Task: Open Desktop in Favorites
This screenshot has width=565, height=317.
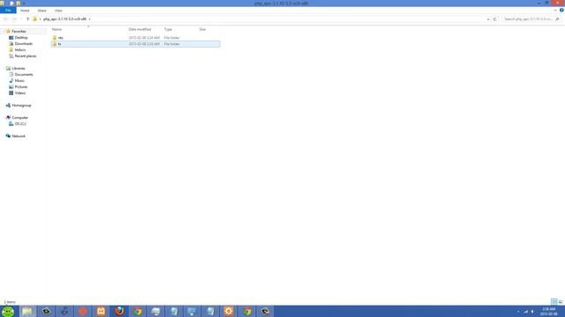Action: 21,38
